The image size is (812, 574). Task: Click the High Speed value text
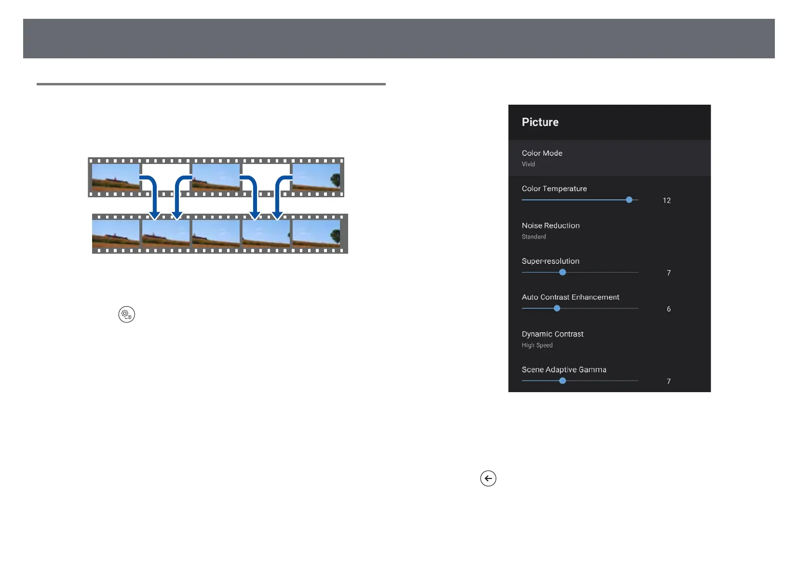[x=537, y=345]
